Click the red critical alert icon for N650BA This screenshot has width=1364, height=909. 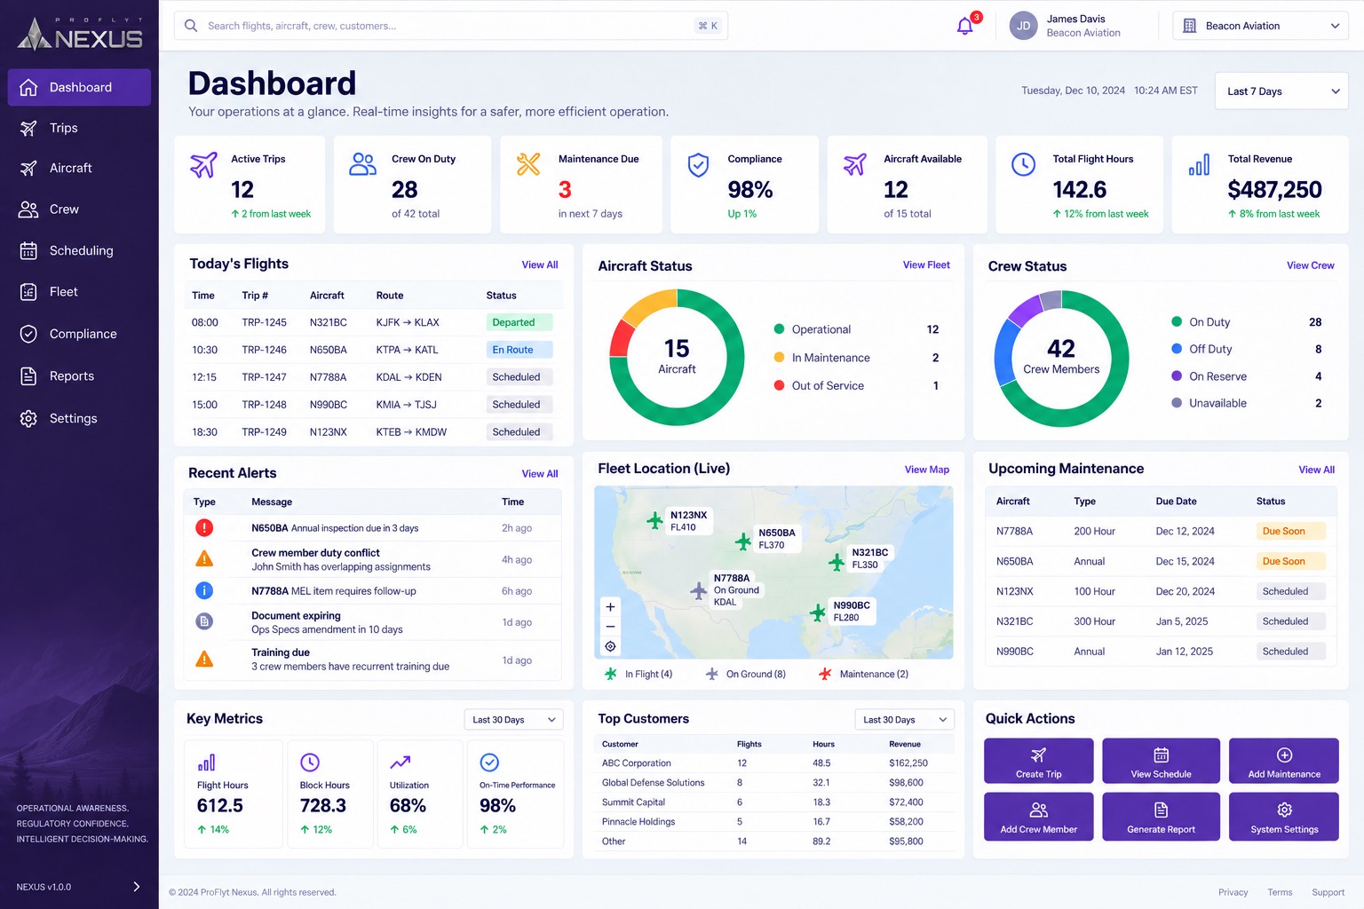tap(204, 528)
